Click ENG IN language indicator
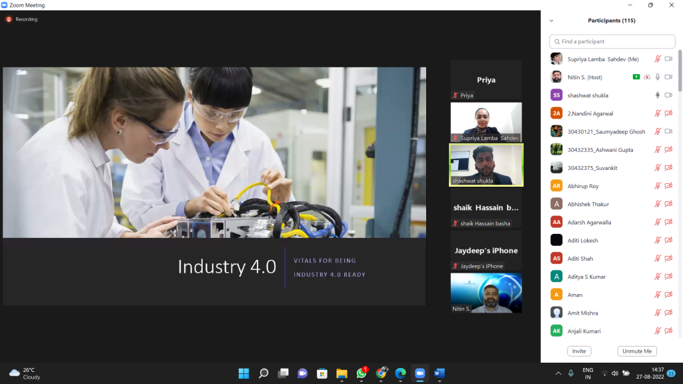Screen dimensions: 683x384 pyautogui.click(x=588, y=373)
